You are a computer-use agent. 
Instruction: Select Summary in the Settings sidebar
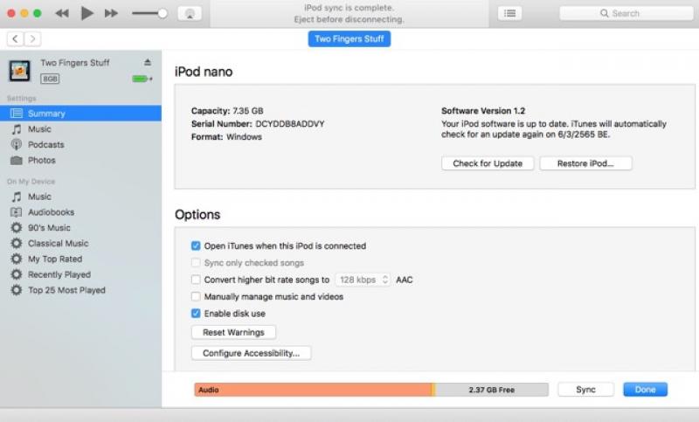pyautogui.click(x=80, y=114)
